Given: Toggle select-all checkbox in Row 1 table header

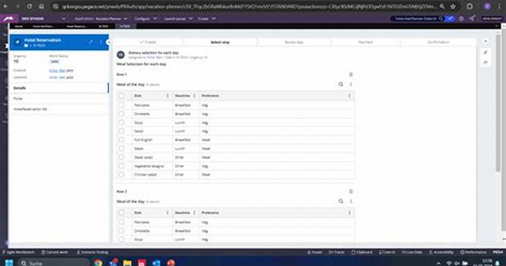Looking at the screenshot, I should [121, 96].
